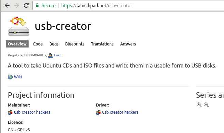Click Evan's person avatar icon

click(50, 55)
